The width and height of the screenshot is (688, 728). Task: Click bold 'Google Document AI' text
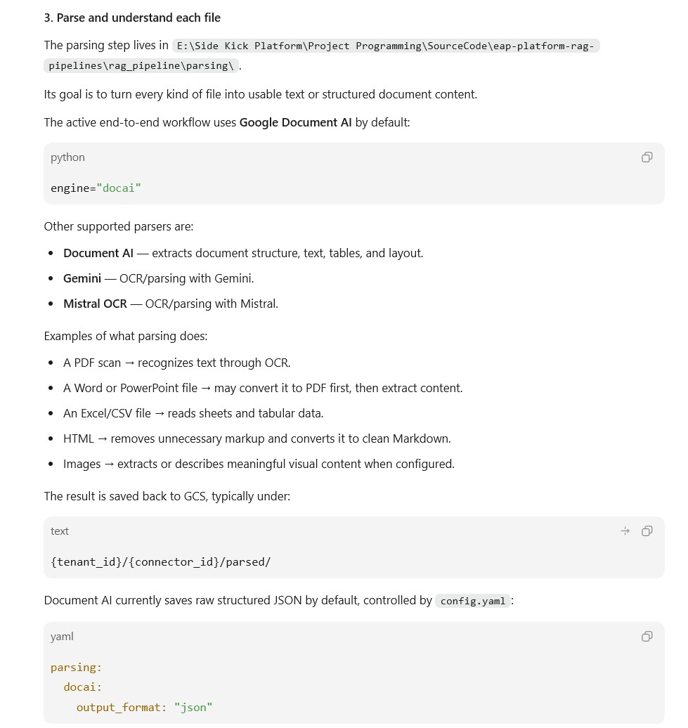pos(295,122)
